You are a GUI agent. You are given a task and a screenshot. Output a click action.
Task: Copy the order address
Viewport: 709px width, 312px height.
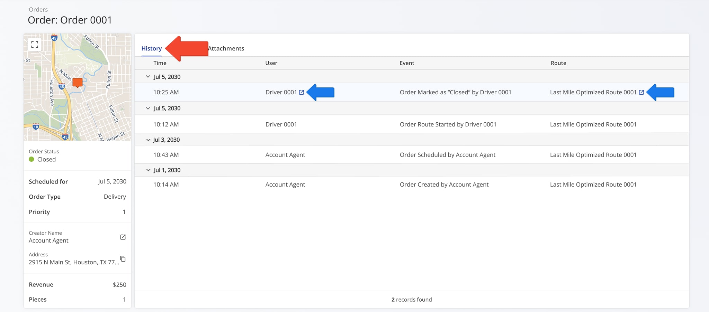[x=123, y=259]
